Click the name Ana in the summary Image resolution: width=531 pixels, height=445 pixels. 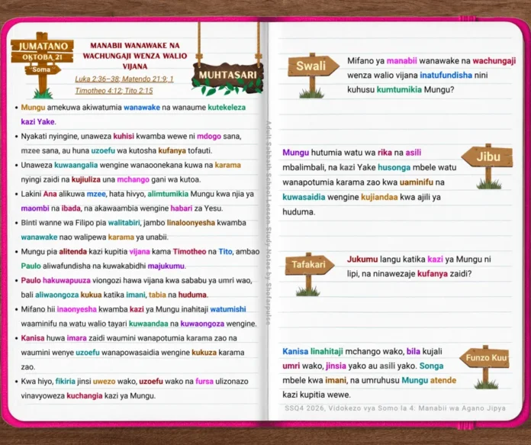coord(50,194)
